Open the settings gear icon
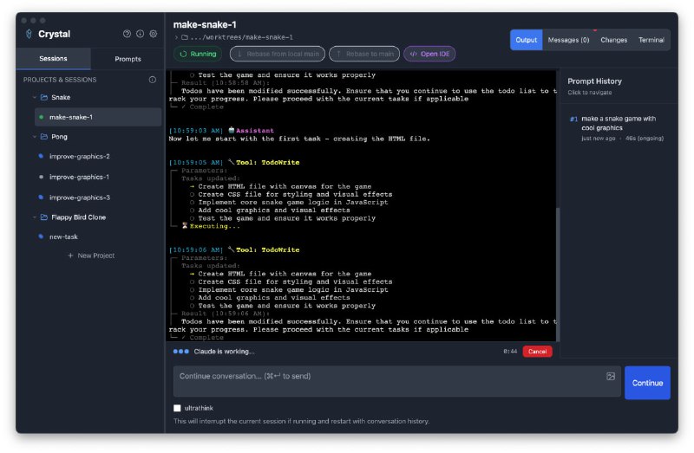694x453 pixels. click(x=154, y=34)
